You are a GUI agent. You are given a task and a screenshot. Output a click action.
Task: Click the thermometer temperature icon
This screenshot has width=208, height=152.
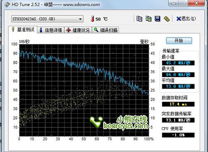[x=92, y=19]
